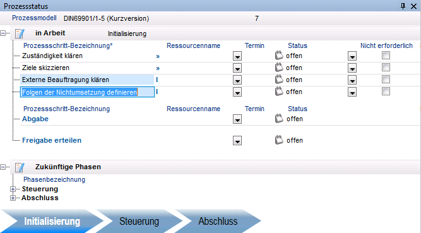Open the Freigabe erteilen link

[x=52, y=140]
